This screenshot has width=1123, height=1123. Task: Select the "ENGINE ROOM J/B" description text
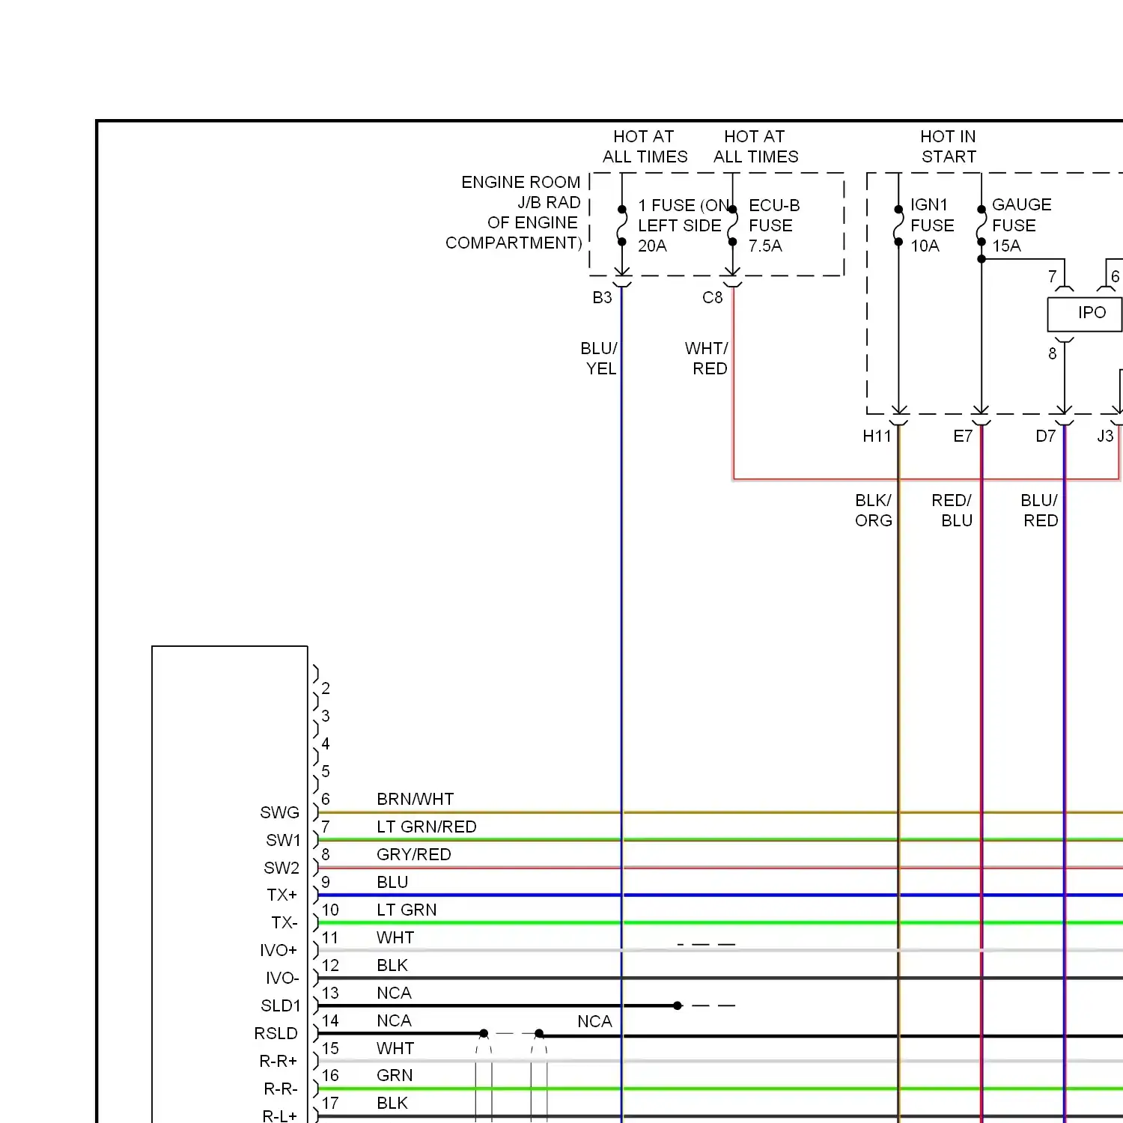point(514,213)
